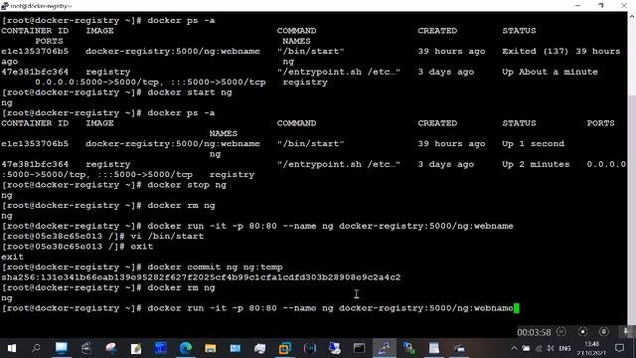Click the green cursor at the prompt end

coord(517,308)
